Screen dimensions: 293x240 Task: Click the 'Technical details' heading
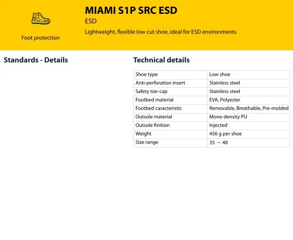161,60
